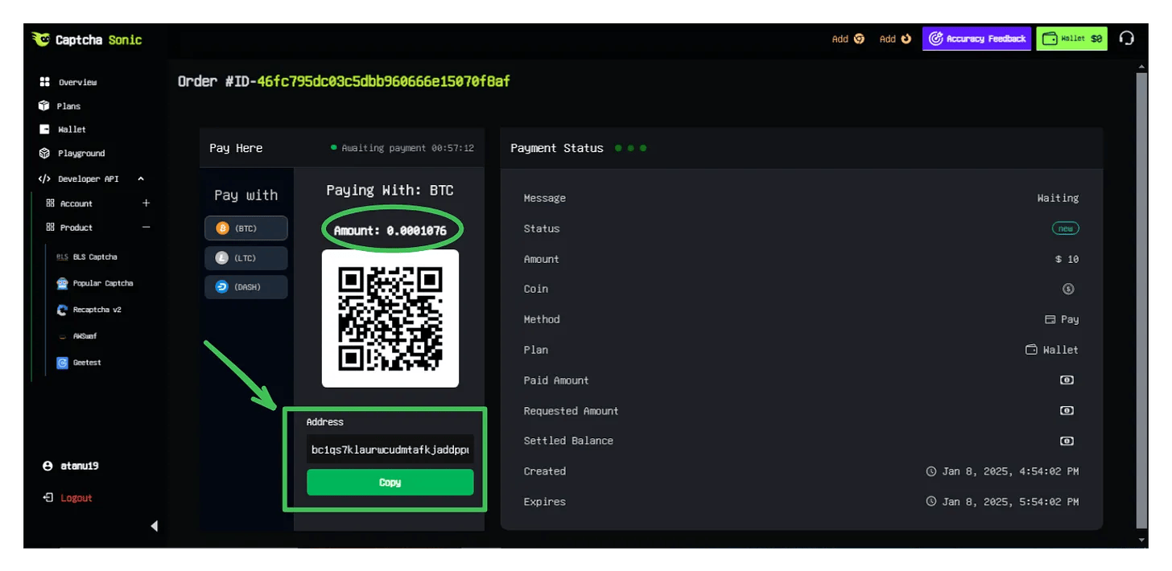Choose LTC as payment coin
This screenshot has height=571, width=1172.
click(246, 258)
